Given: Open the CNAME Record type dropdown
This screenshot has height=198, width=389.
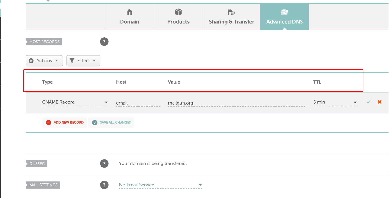Looking at the screenshot, I should (75, 102).
